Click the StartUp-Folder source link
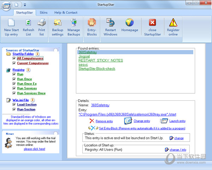Screen dimensions: 212x170 [23, 54]
